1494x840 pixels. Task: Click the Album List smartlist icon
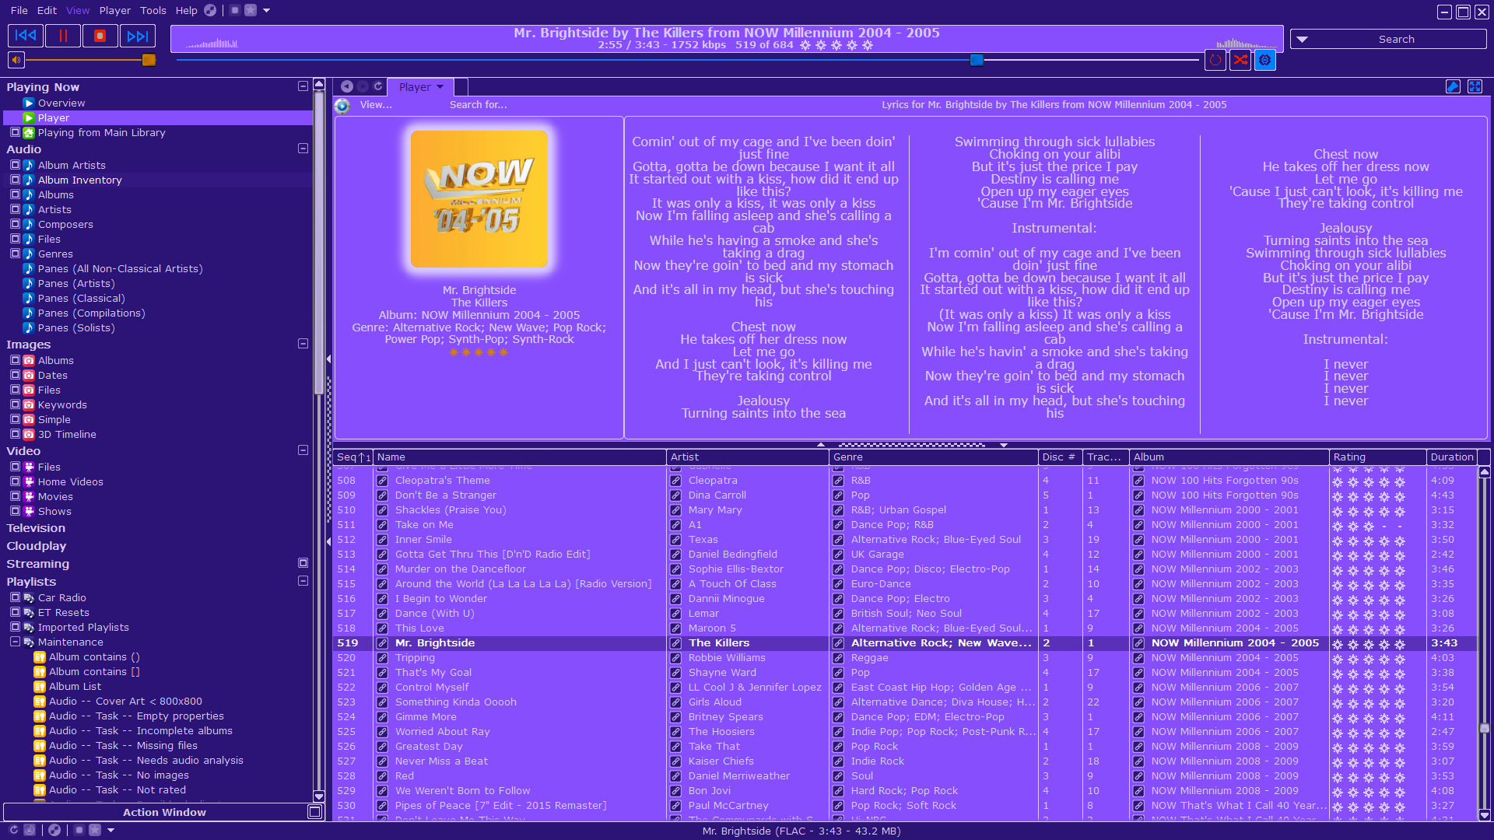(40, 686)
